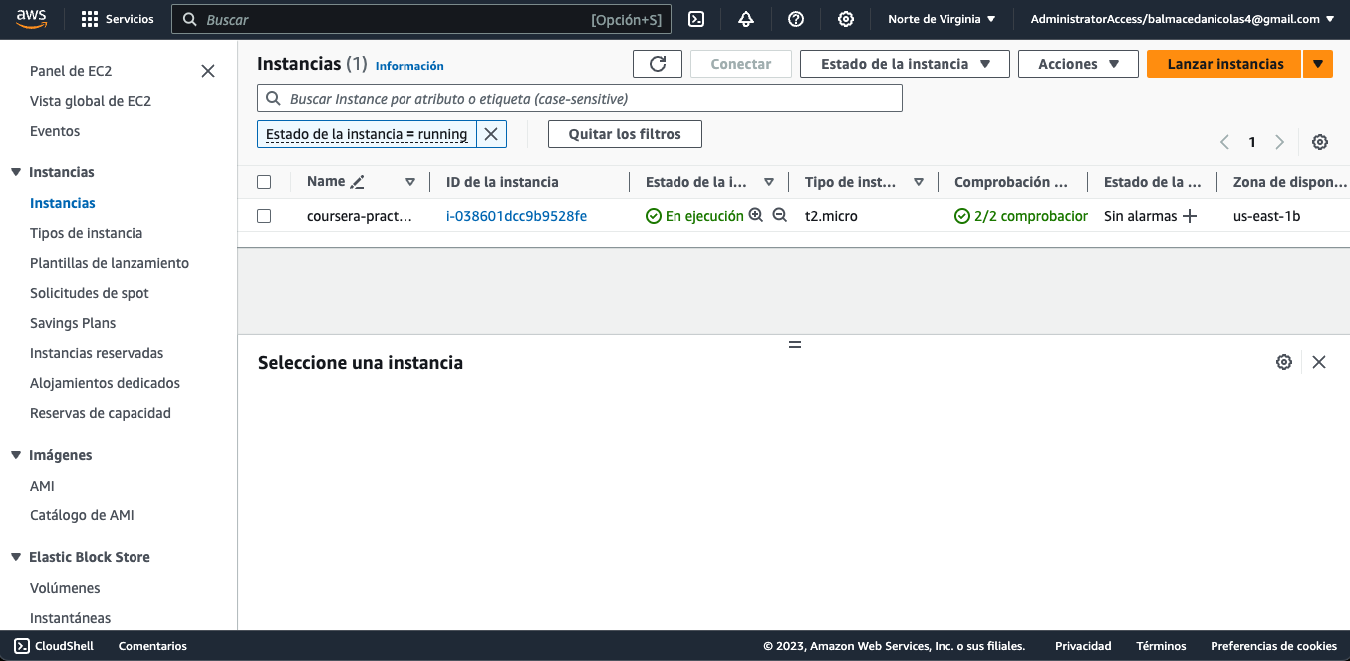
Task: Open the notifications bell icon
Action: pyautogui.click(x=746, y=19)
